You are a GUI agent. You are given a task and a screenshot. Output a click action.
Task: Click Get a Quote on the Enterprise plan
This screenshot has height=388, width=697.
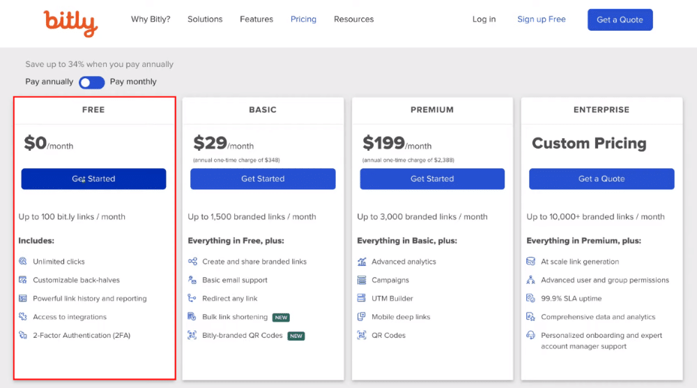(602, 179)
